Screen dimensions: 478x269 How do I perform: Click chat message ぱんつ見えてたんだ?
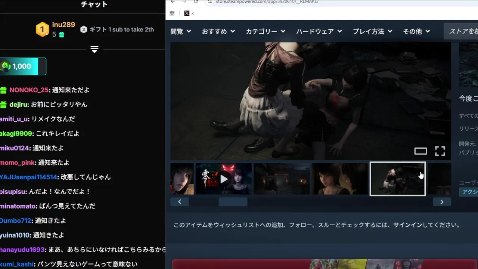pos(68,206)
